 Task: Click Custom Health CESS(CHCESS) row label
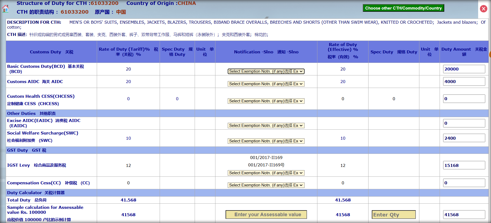coord(41,96)
